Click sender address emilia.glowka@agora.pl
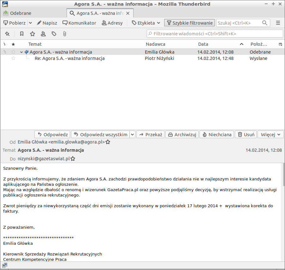Viewport: 285px width, 270px height. tap(61, 142)
